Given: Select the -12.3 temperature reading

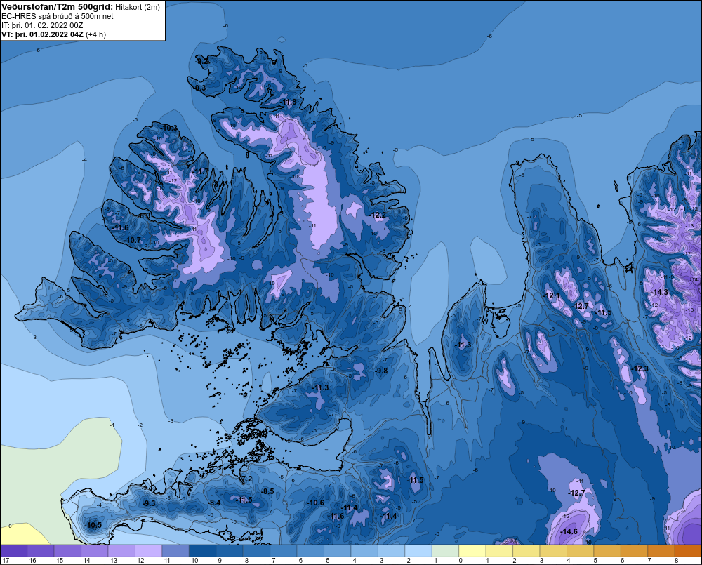Looking at the screenshot, I should [640, 368].
